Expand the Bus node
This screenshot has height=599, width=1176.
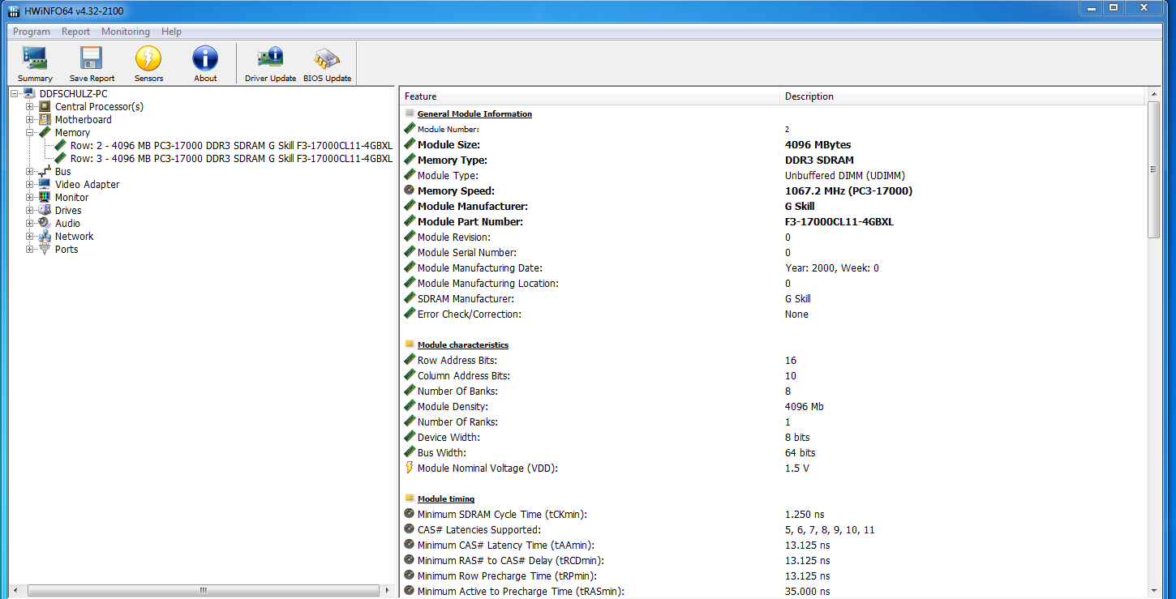coord(30,172)
